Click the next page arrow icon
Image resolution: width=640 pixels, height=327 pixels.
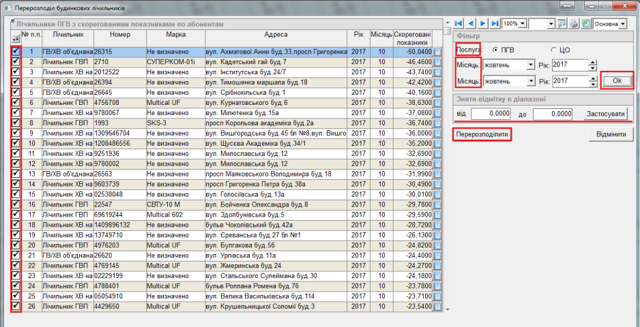(482, 24)
